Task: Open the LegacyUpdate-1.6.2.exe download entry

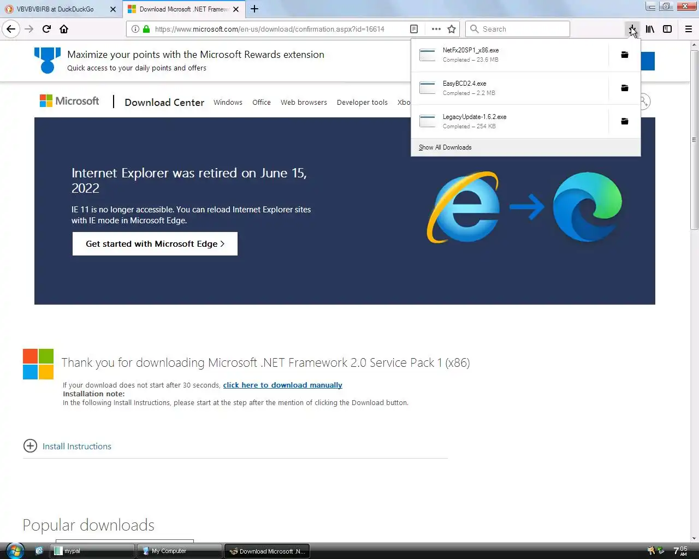Action: 510,121
